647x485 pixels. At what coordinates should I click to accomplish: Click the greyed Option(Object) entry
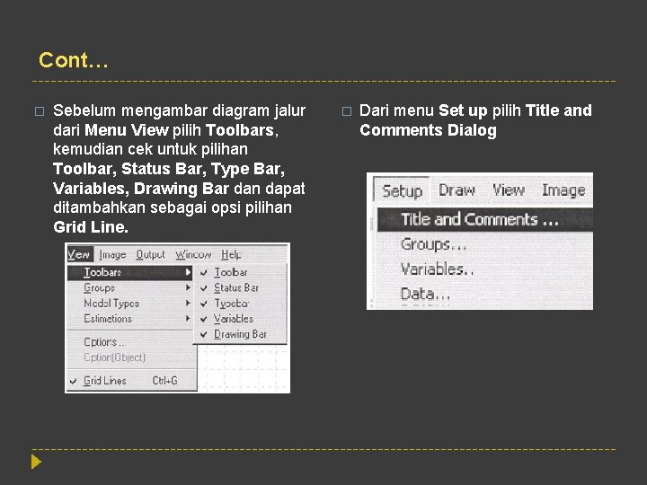pos(114,357)
